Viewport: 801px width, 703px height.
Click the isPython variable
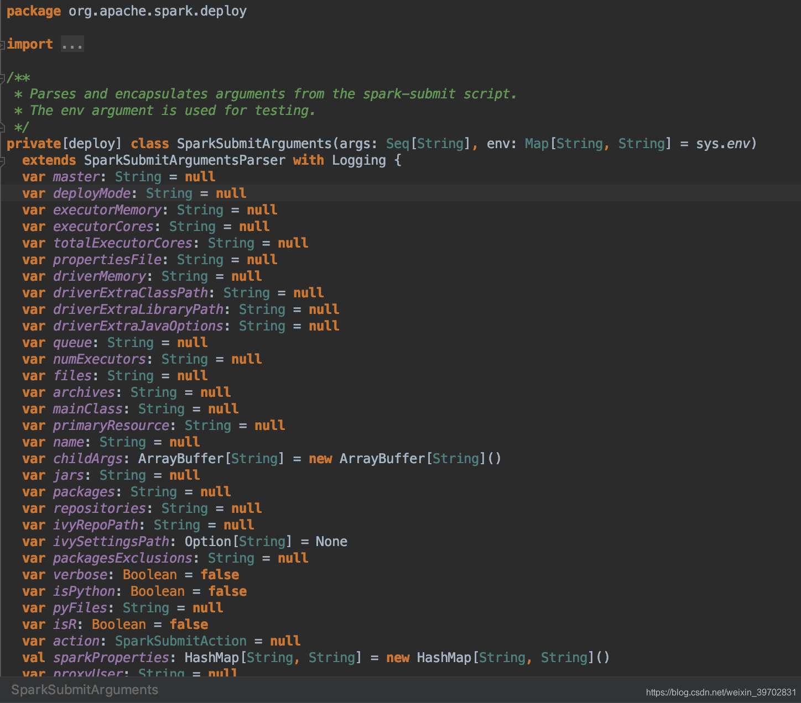[x=84, y=591]
